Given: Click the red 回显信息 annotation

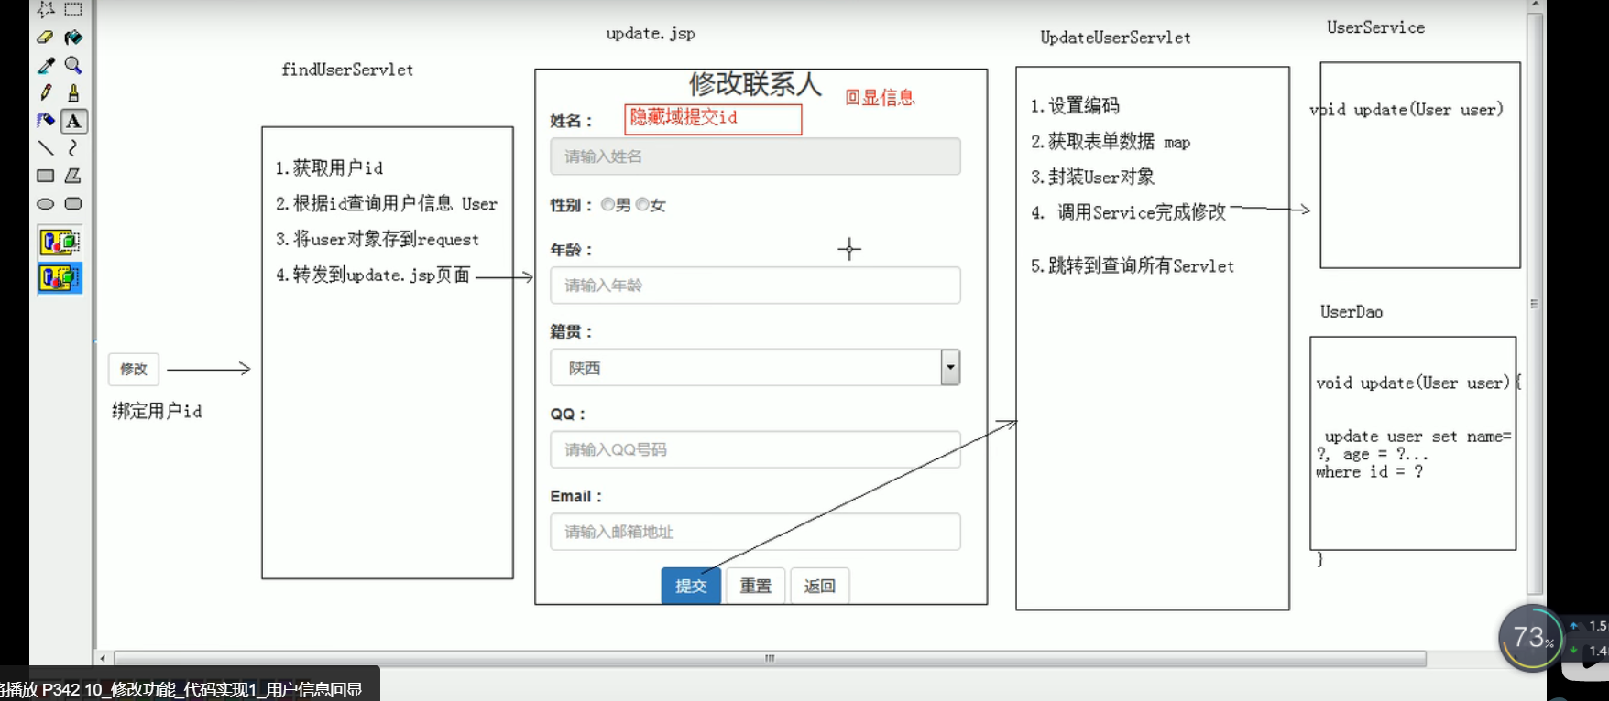Looking at the screenshot, I should [x=880, y=98].
